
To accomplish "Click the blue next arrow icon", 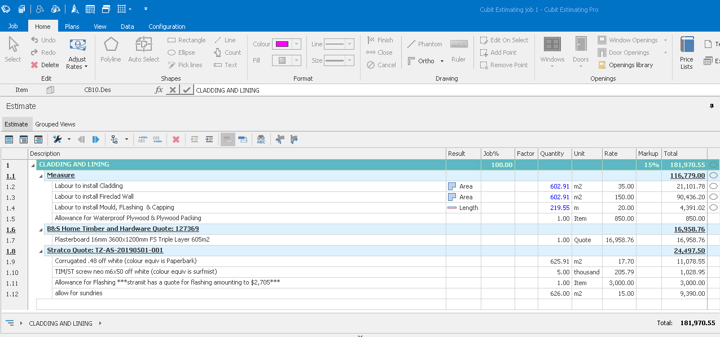I will tap(95, 139).
